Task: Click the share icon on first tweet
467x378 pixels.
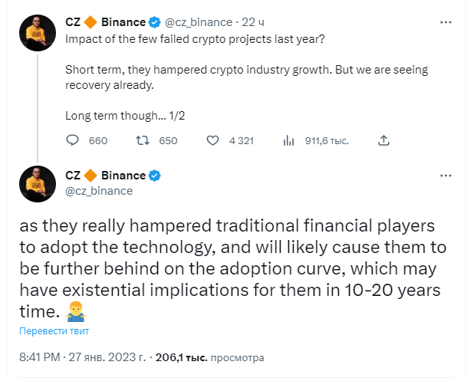Action: pyautogui.click(x=385, y=141)
